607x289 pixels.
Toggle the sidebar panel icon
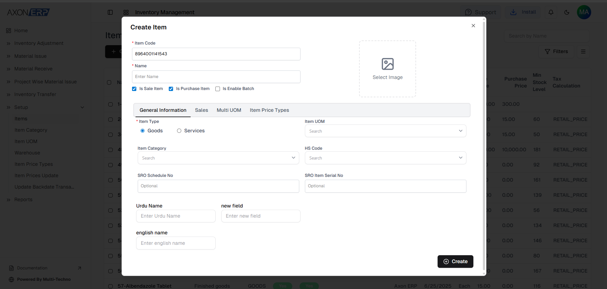(x=110, y=12)
